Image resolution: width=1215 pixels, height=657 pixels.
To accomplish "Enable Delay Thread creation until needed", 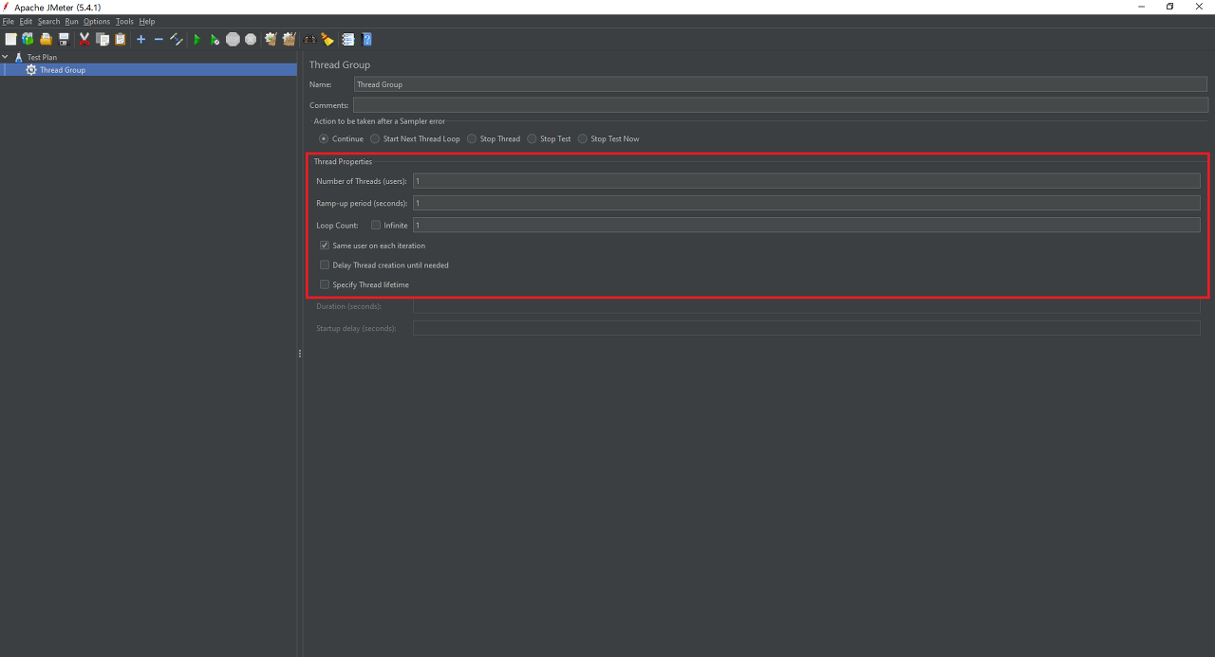I will point(325,265).
